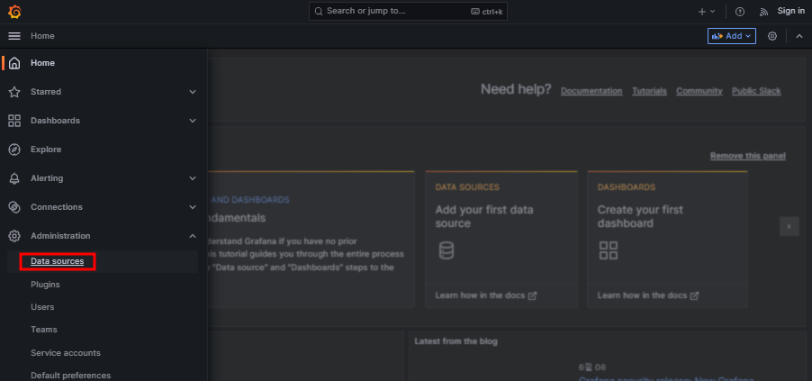Open the Add panel dropdown
Screen dimensions: 812x381
coord(732,36)
